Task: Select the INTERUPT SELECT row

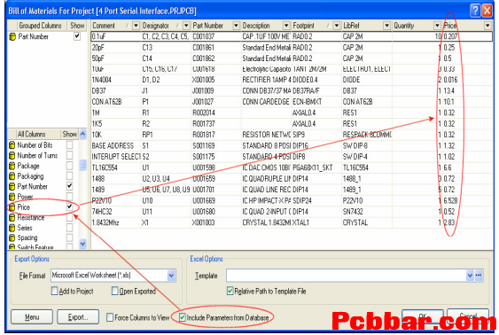Action: [292, 157]
